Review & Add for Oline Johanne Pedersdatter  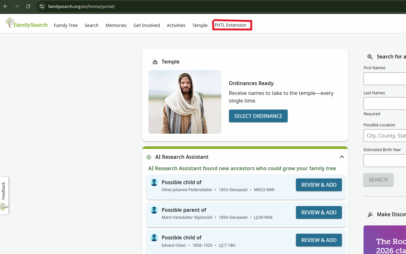coord(319,185)
